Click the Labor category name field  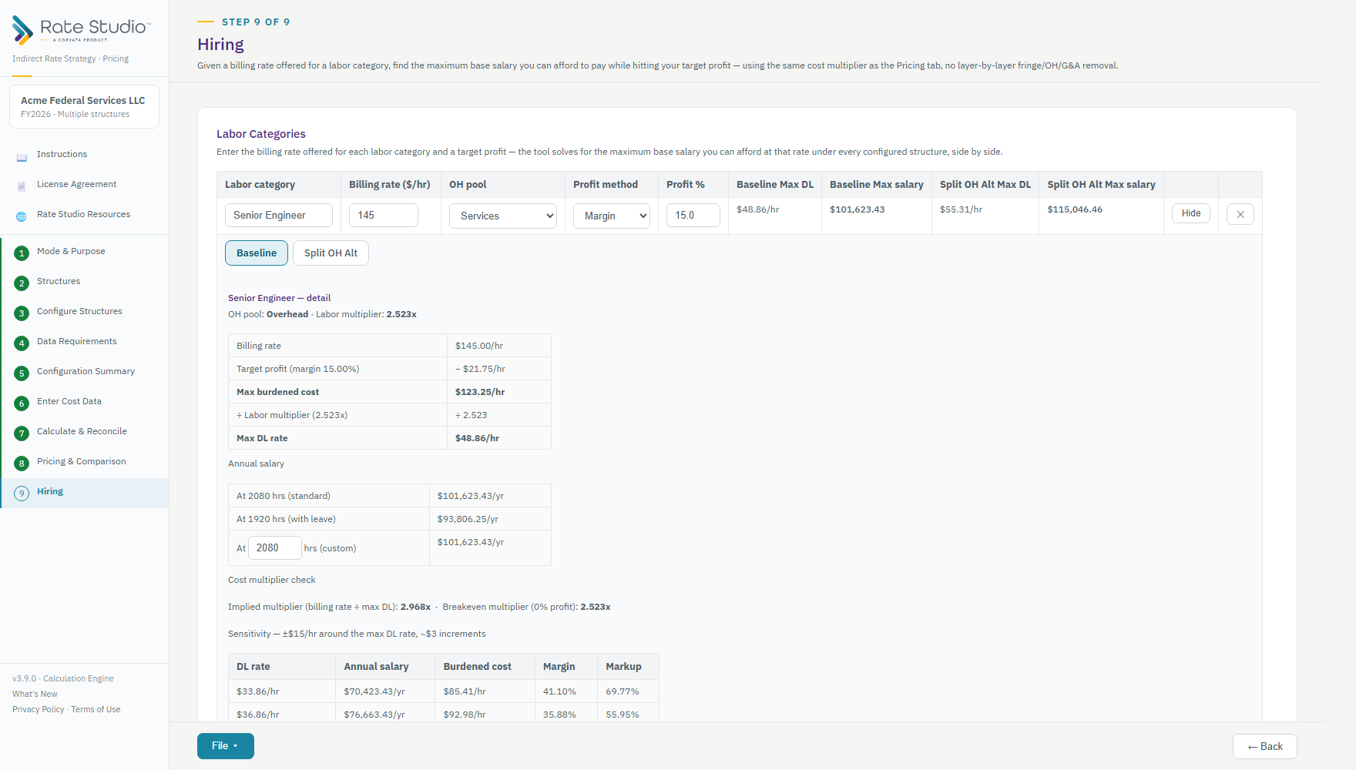tap(279, 216)
